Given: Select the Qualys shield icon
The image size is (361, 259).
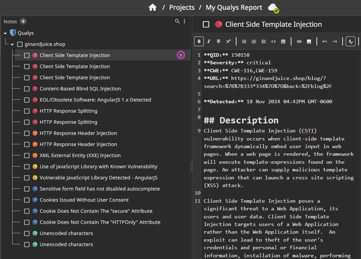Looking at the screenshot, I should (x=13, y=33).
